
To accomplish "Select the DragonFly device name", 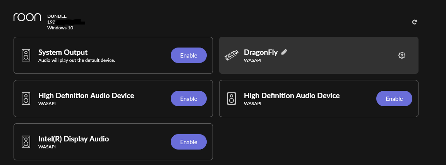I will point(261,53).
